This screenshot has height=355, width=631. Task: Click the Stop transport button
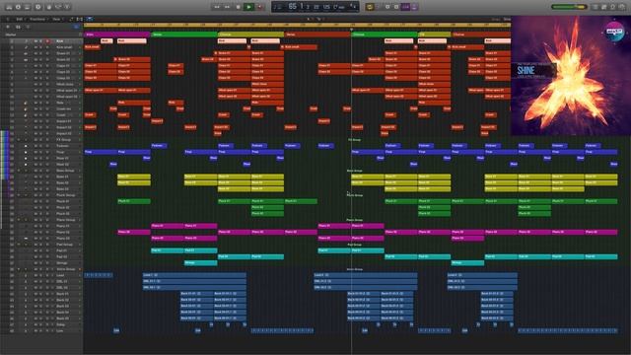click(x=239, y=7)
